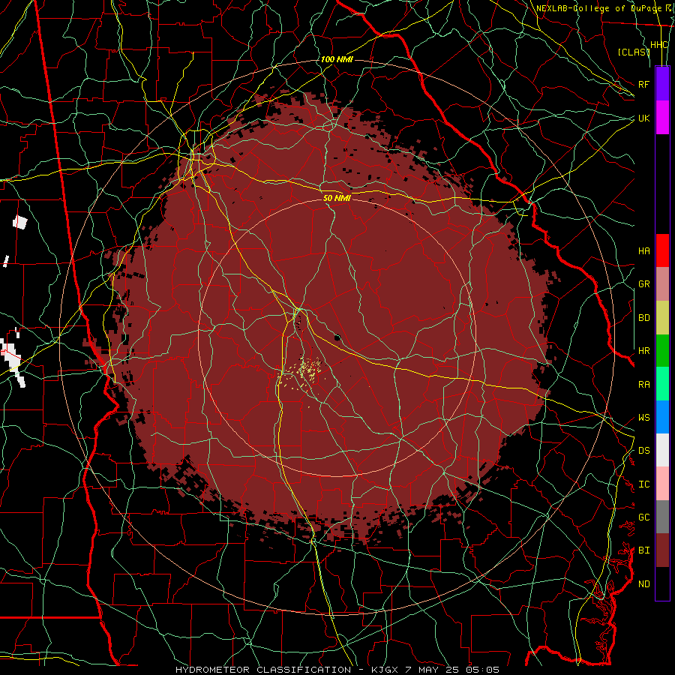This screenshot has width=675, height=675.
Task: Click the BI legend label
Action: [643, 550]
